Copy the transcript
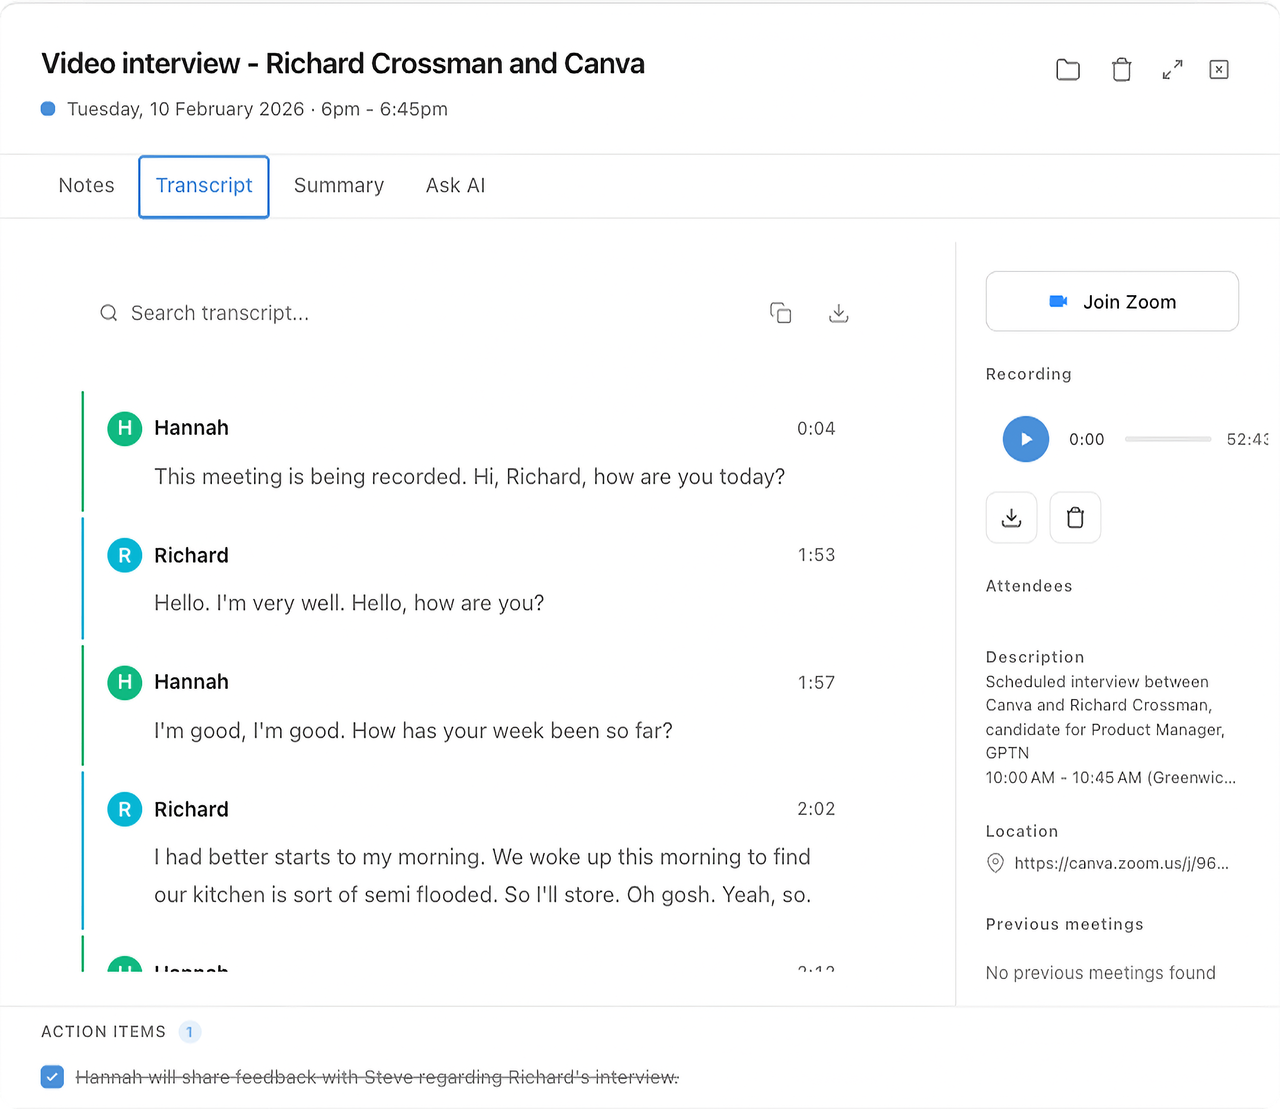The image size is (1280, 1109). [x=780, y=313]
